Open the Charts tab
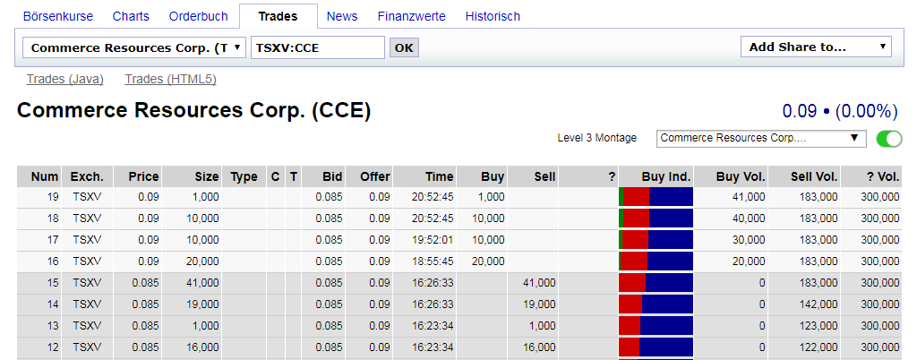Viewport: 917px width, 360px height. point(131,16)
